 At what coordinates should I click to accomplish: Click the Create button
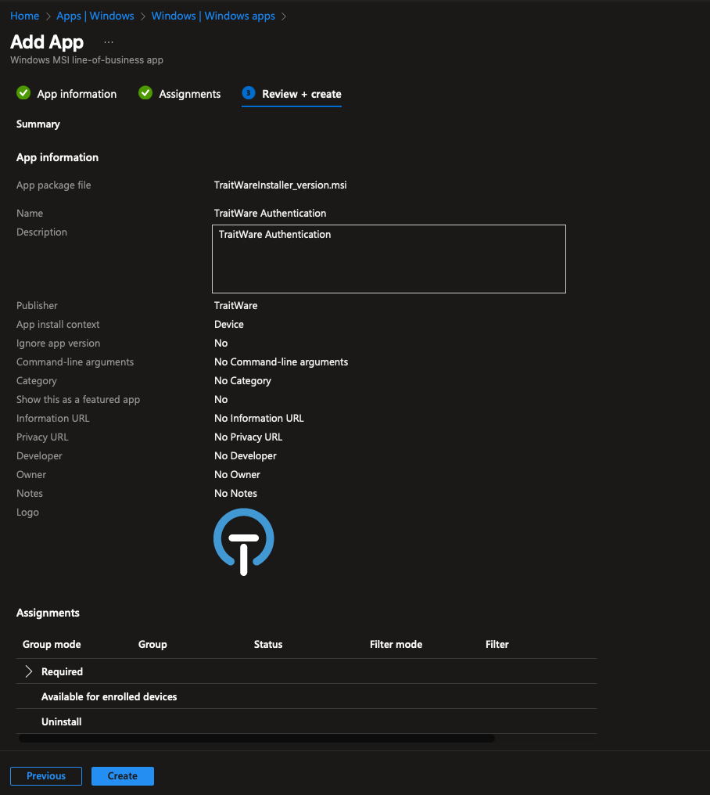[123, 775]
